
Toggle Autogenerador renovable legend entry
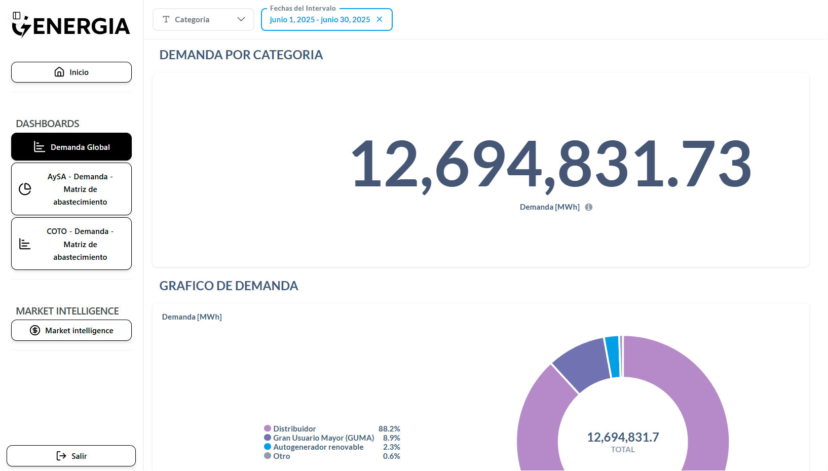[318, 447]
